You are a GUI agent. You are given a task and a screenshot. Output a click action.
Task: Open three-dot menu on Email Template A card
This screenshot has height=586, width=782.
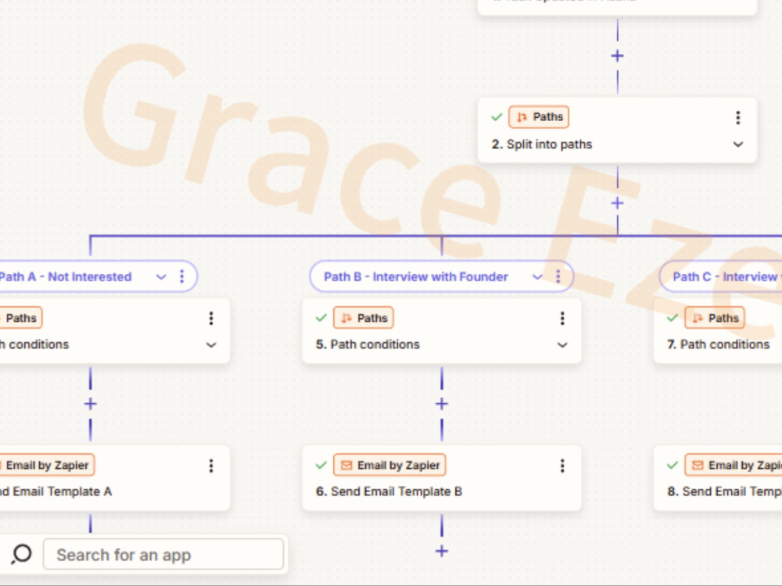[211, 466]
